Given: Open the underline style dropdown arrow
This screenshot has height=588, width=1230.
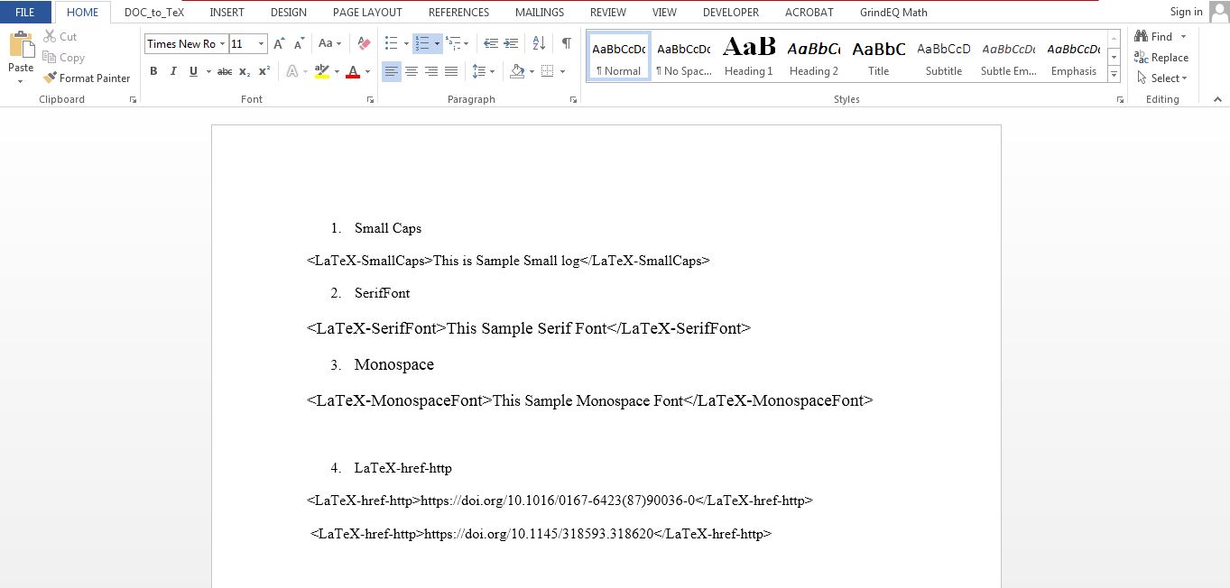Looking at the screenshot, I should coord(208,71).
